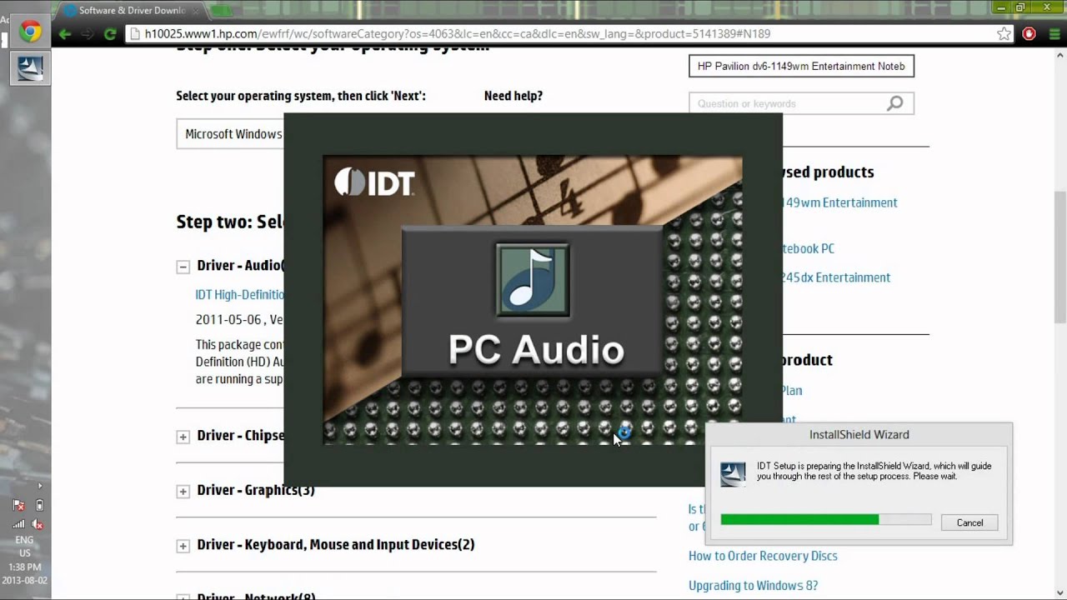The height and width of the screenshot is (600, 1067).
Task: Expand the Driver - Graphics(3) section
Action: pos(183,492)
